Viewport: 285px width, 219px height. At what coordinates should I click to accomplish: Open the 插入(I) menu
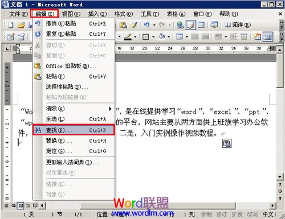pos(97,14)
